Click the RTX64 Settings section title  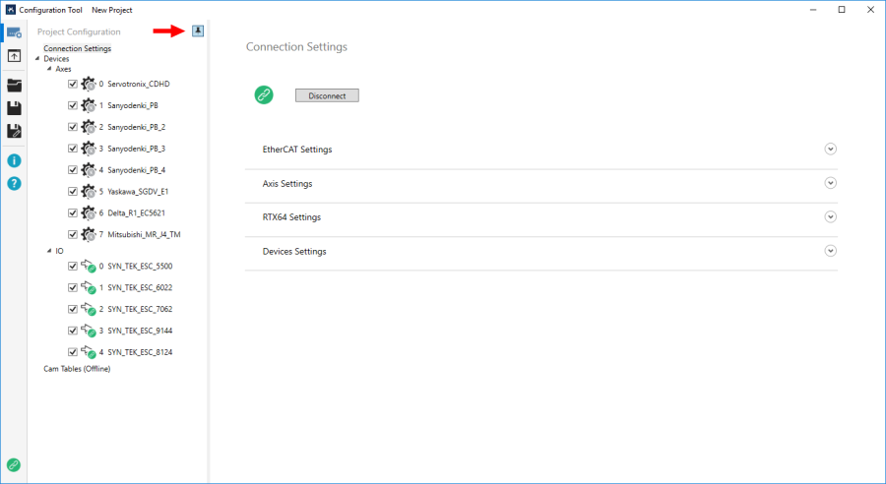coord(291,217)
